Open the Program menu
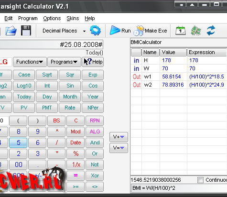The height and width of the screenshot is (197, 227). [28, 18]
